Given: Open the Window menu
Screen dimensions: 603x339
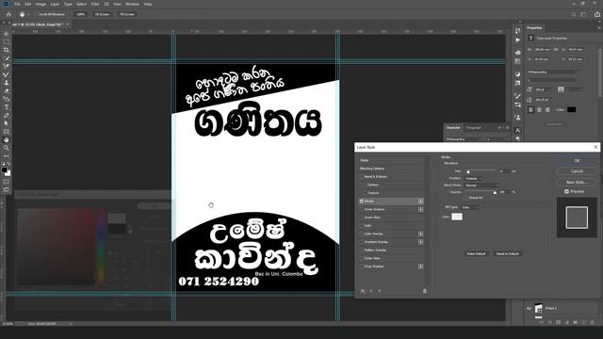Looking at the screenshot, I should pyautogui.click(x=132, y=4).
